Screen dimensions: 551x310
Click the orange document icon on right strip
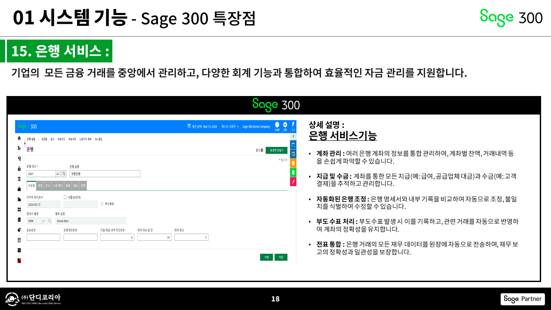click(293, 163)
